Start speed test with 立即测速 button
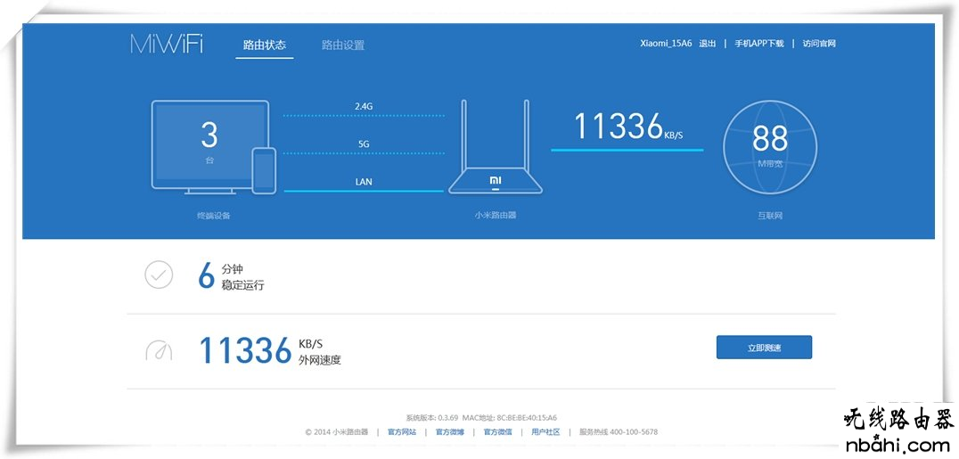The width and height of the screenshot is (959, 459). coord(764,347)
